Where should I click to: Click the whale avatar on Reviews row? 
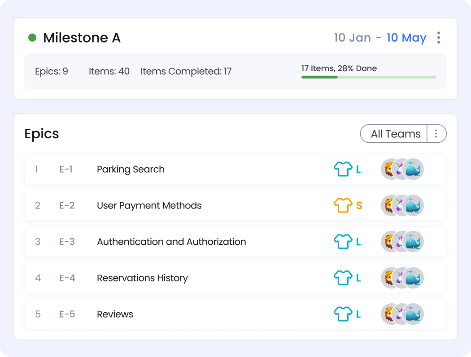[x=414, y=314]
